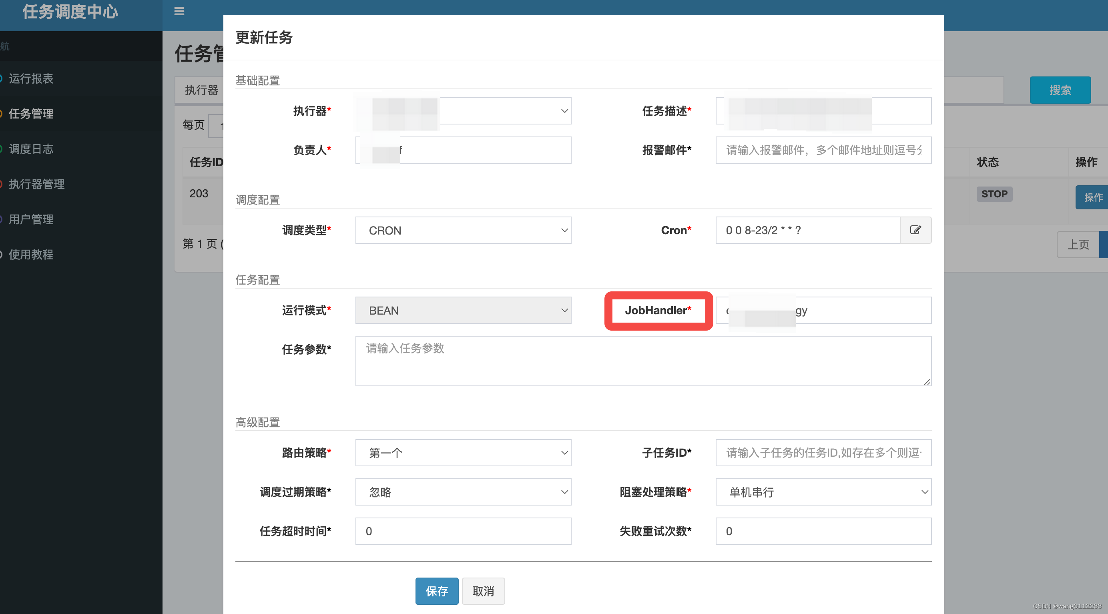Click the 任务描述 input field
This screenshot has width=1108, height=614.
coord(823,111)
